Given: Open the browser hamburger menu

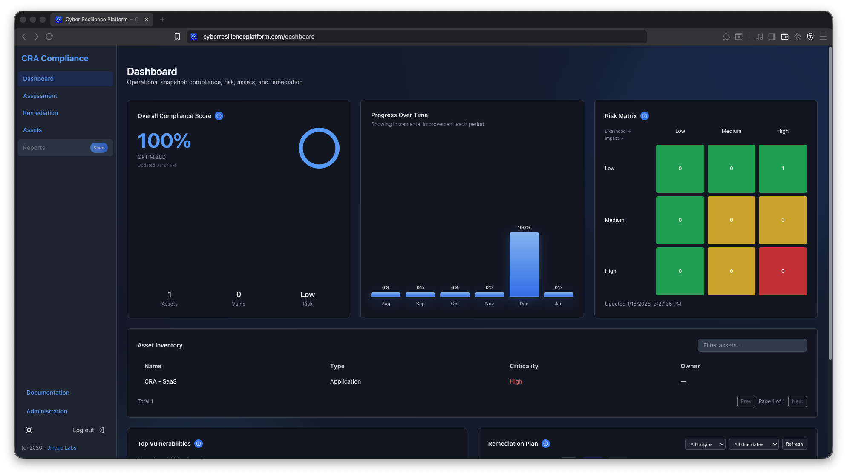Looking at the screenshot, I should [823, 37].
